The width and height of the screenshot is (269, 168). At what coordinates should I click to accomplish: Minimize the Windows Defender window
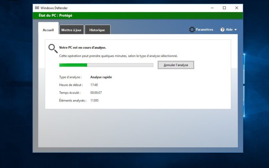coord(212,8)
